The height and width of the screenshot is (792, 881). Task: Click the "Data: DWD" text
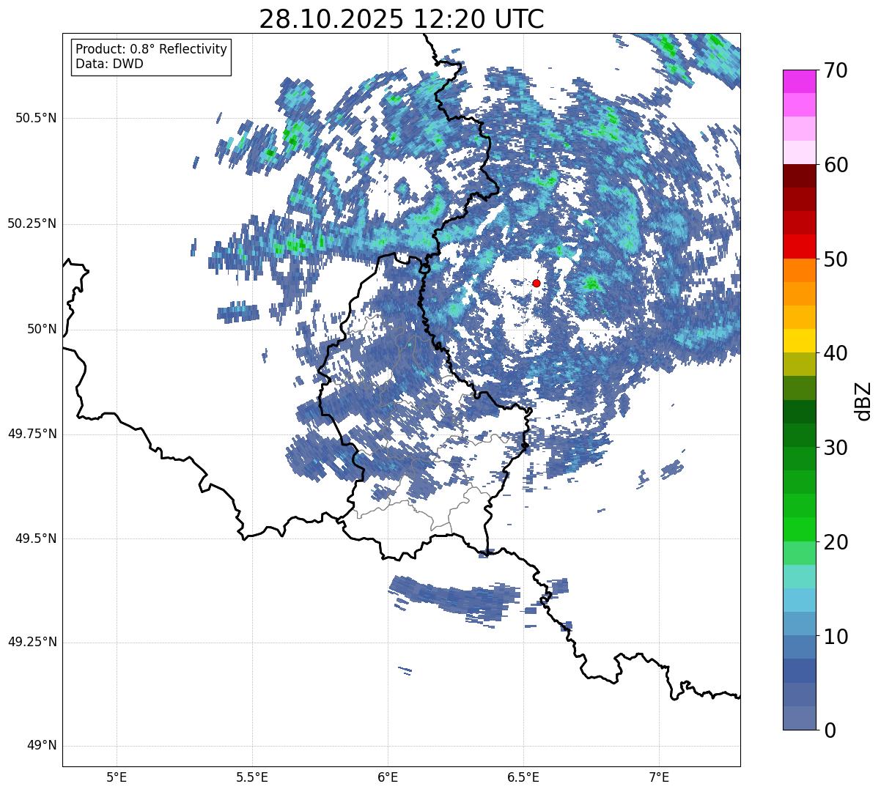tap(109, 64)
